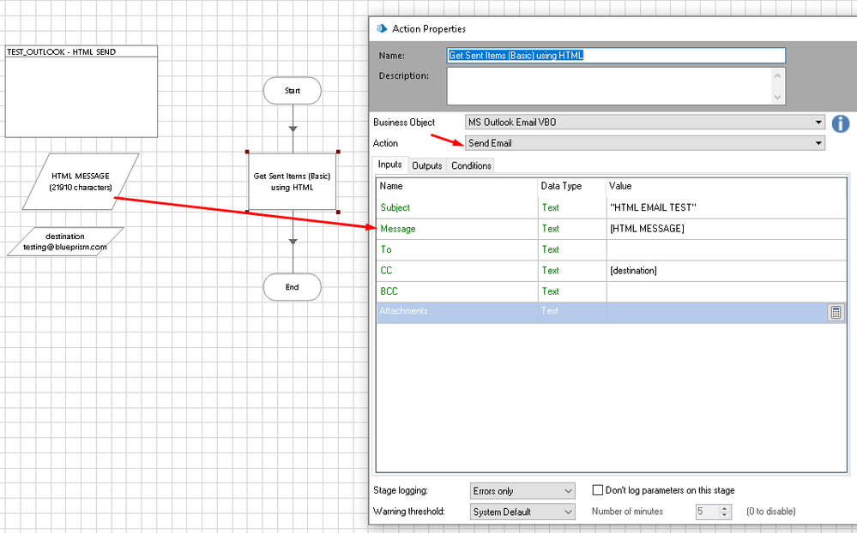
Task: Click the blue info icon beside Business Object
Action: (841, 123)
